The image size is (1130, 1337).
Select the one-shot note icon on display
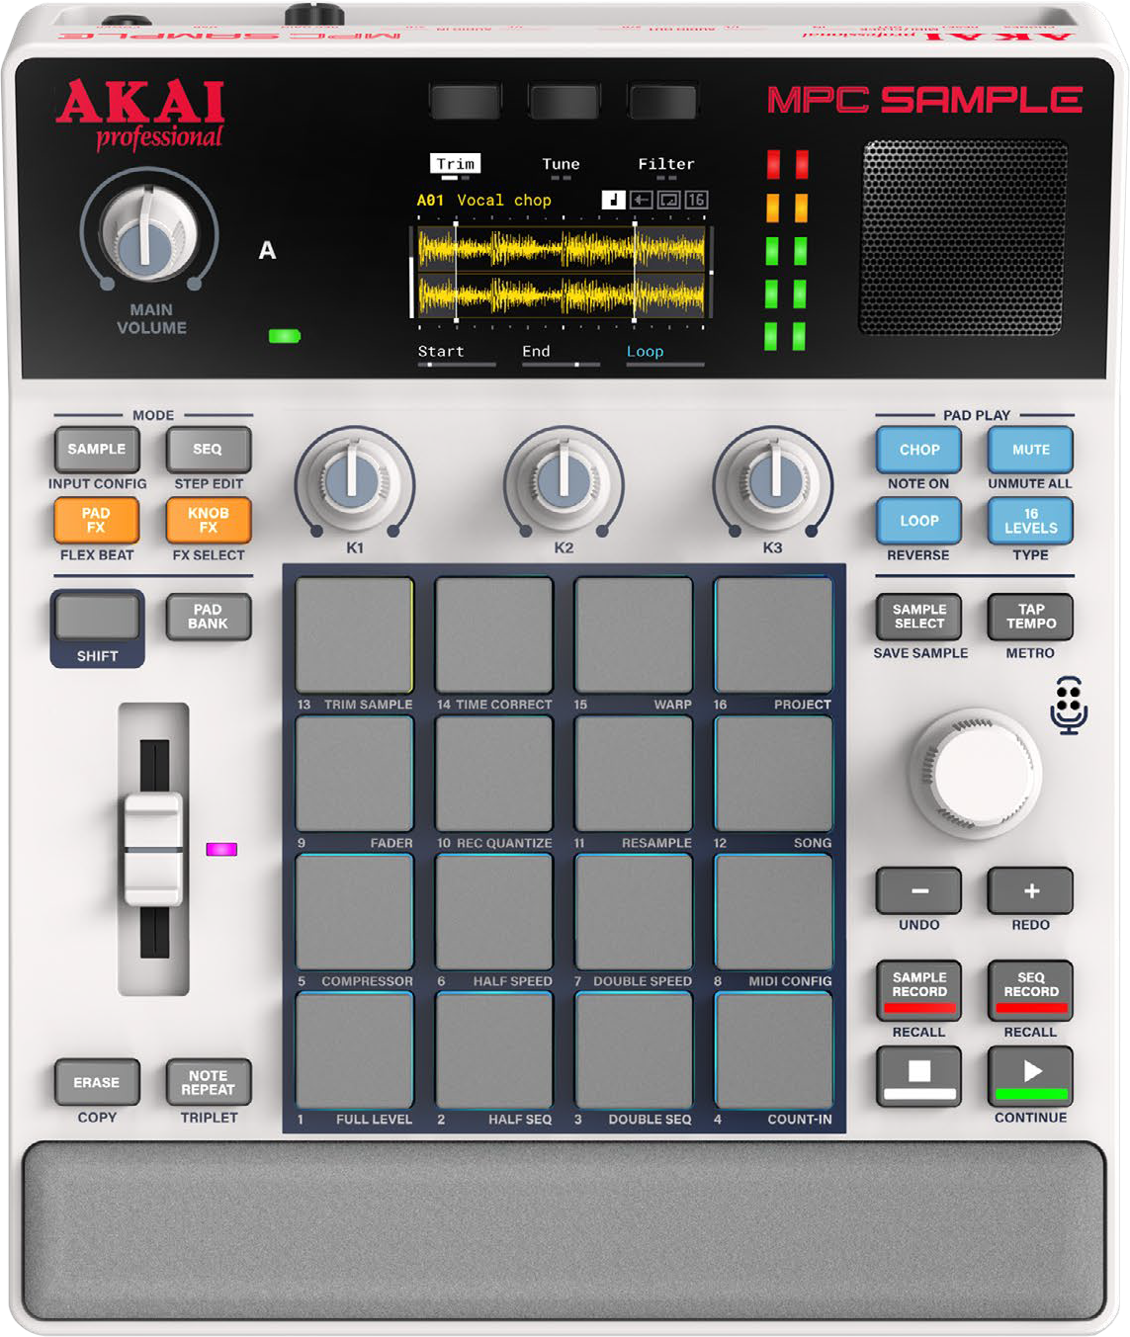[x=613, y=200]
